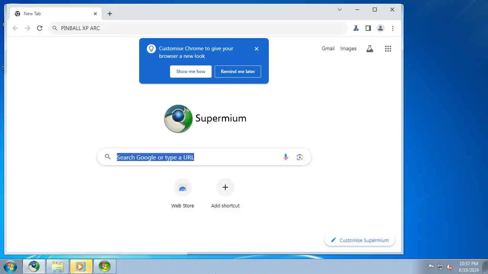
Task: Open the Windows Start menu
Action: pos(10,266)
